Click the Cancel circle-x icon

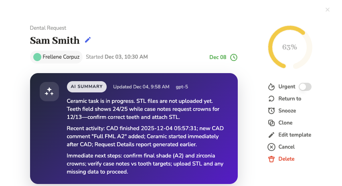pos(271,147)
